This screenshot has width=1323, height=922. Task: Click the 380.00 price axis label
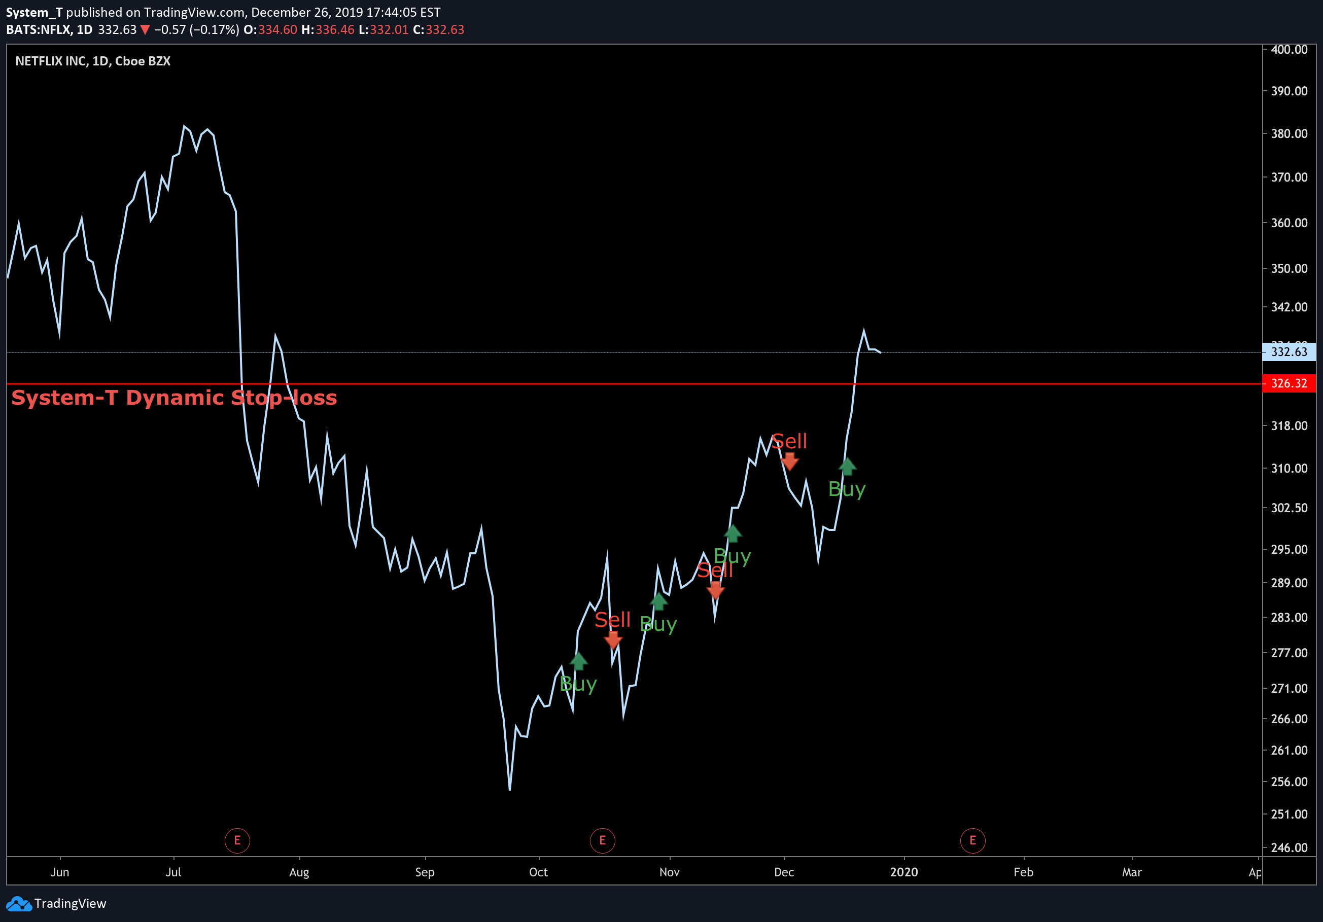click(x=1290, y=133)
